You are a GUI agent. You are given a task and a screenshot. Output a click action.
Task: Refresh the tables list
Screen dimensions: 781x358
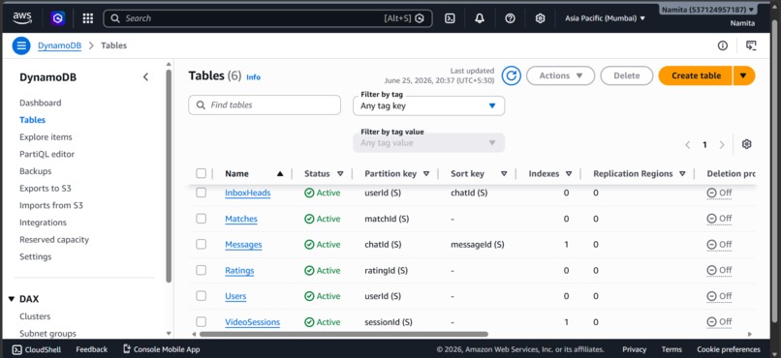point(511,75)
